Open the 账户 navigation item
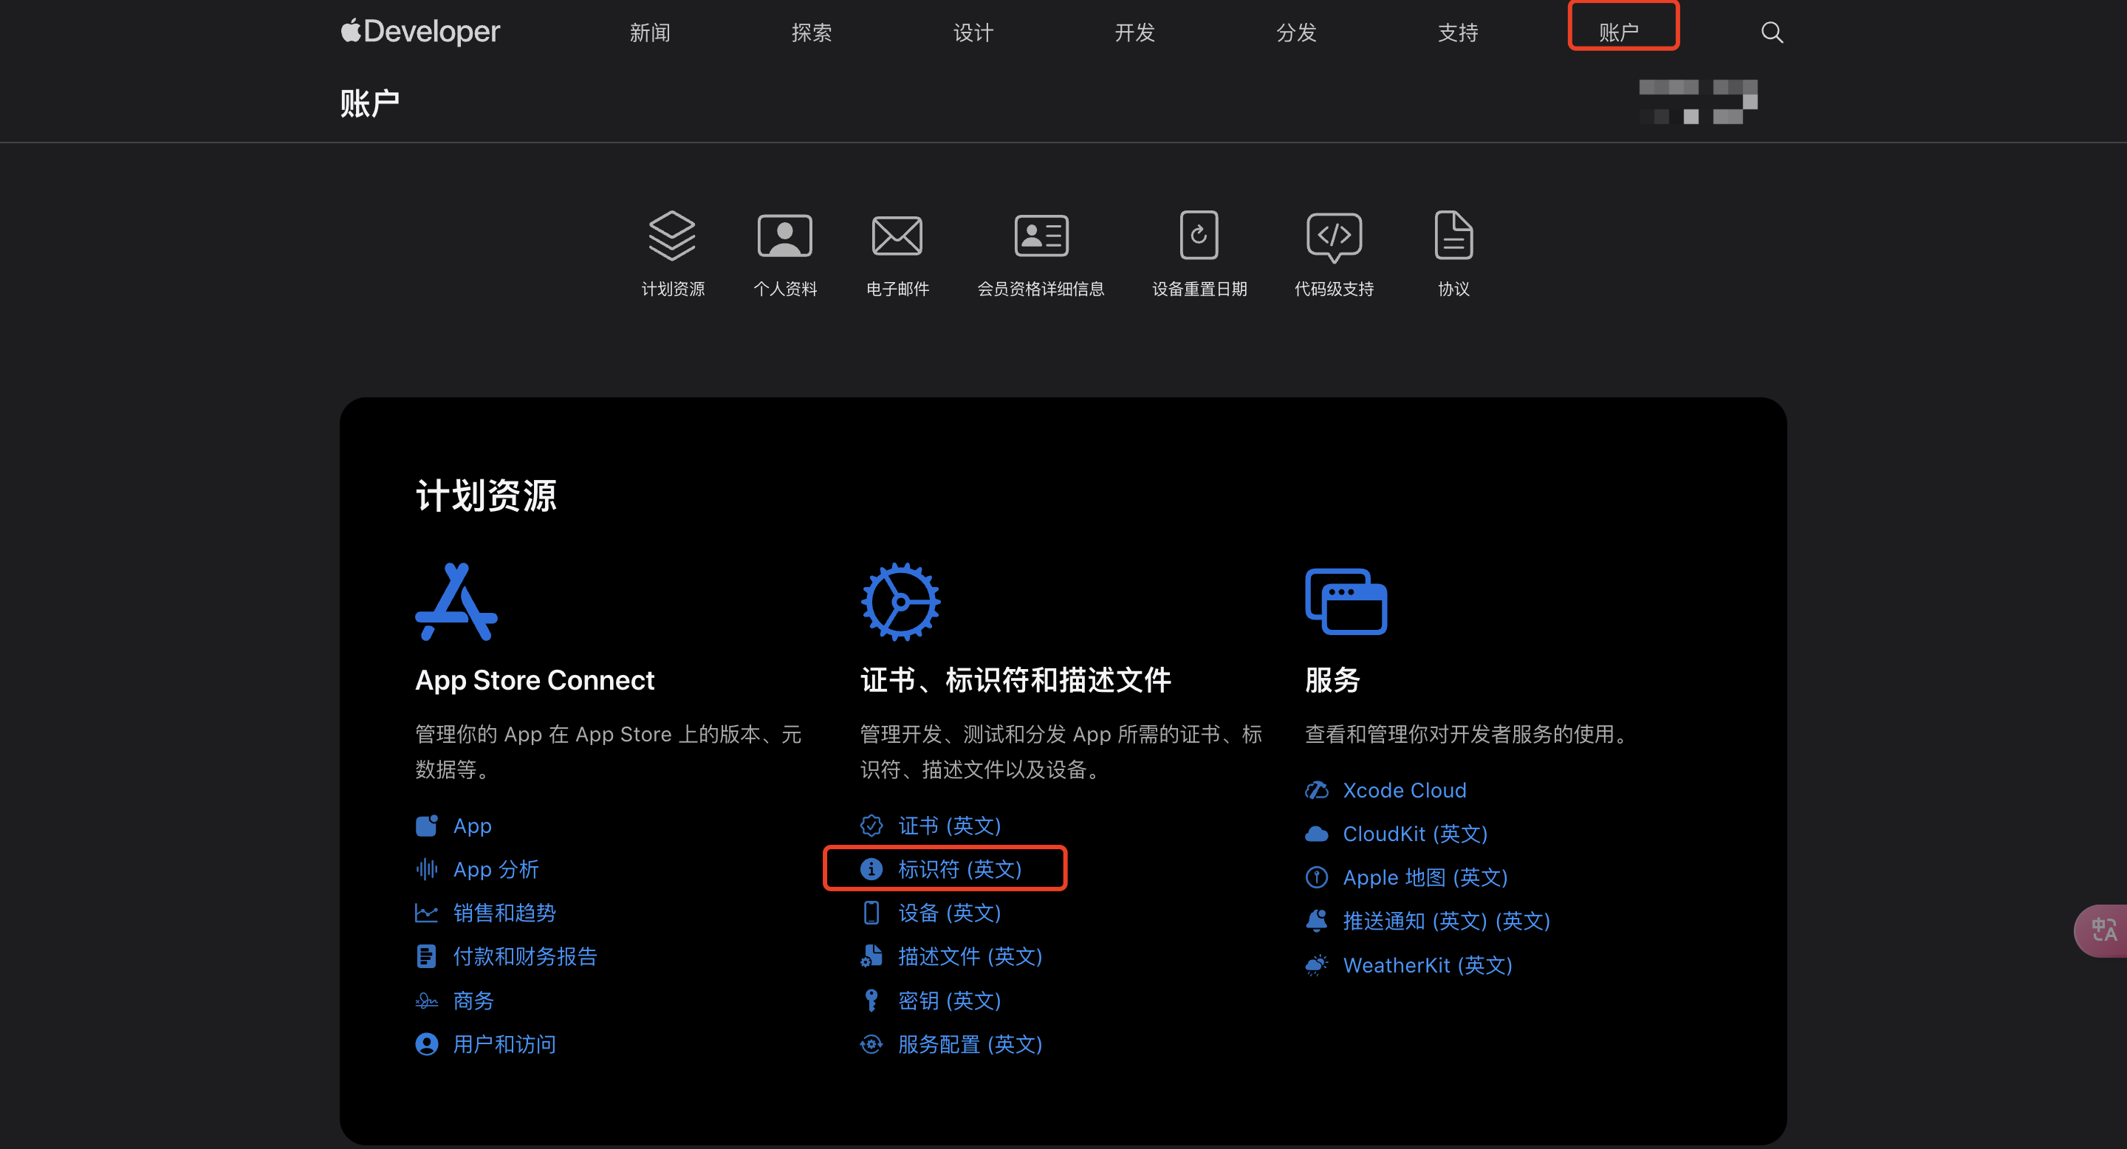2127x1149 pixels. [x=1618, y=32]
